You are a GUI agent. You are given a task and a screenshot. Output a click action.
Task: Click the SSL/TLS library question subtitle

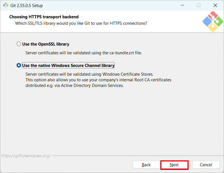point(81,23)
